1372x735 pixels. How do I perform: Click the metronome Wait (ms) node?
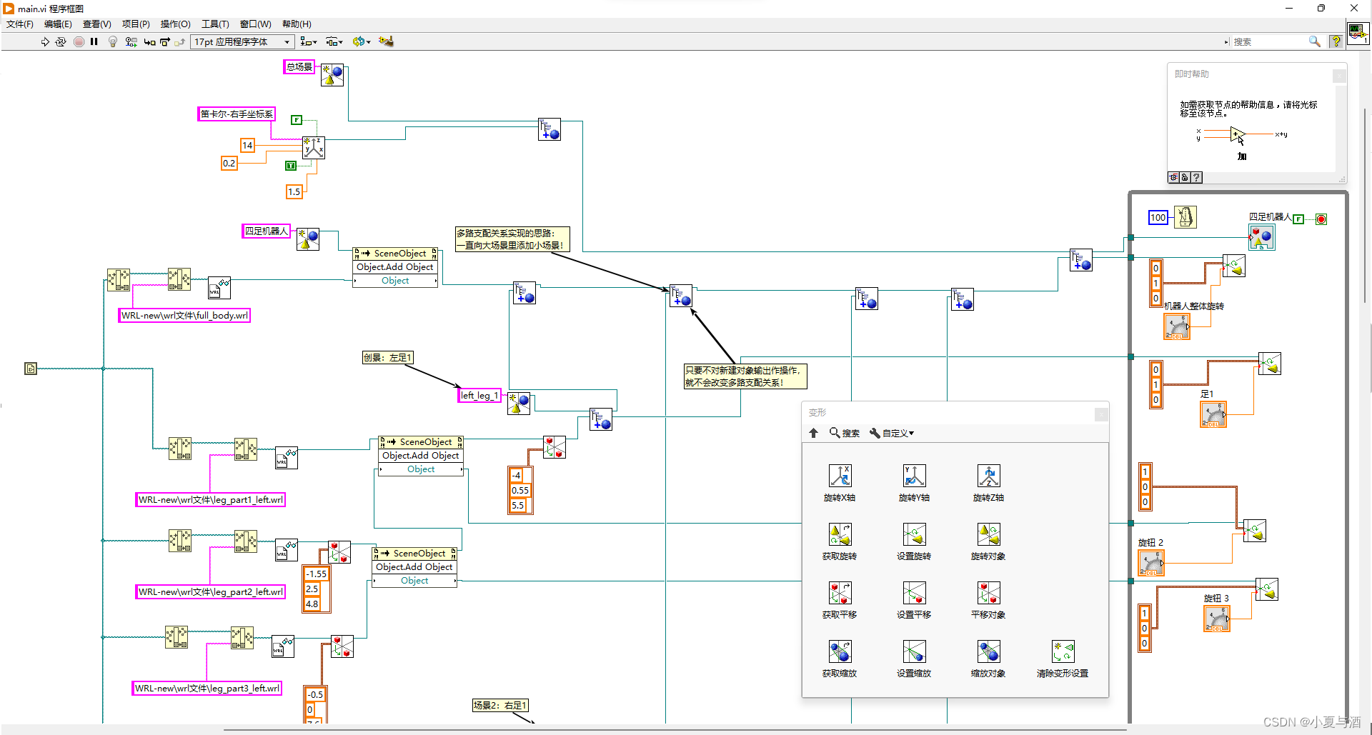1185,216
